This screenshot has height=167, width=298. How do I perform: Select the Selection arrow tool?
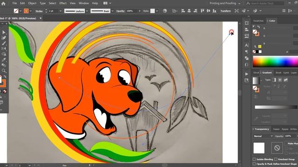pyautogui.click(x=4, y=32)
